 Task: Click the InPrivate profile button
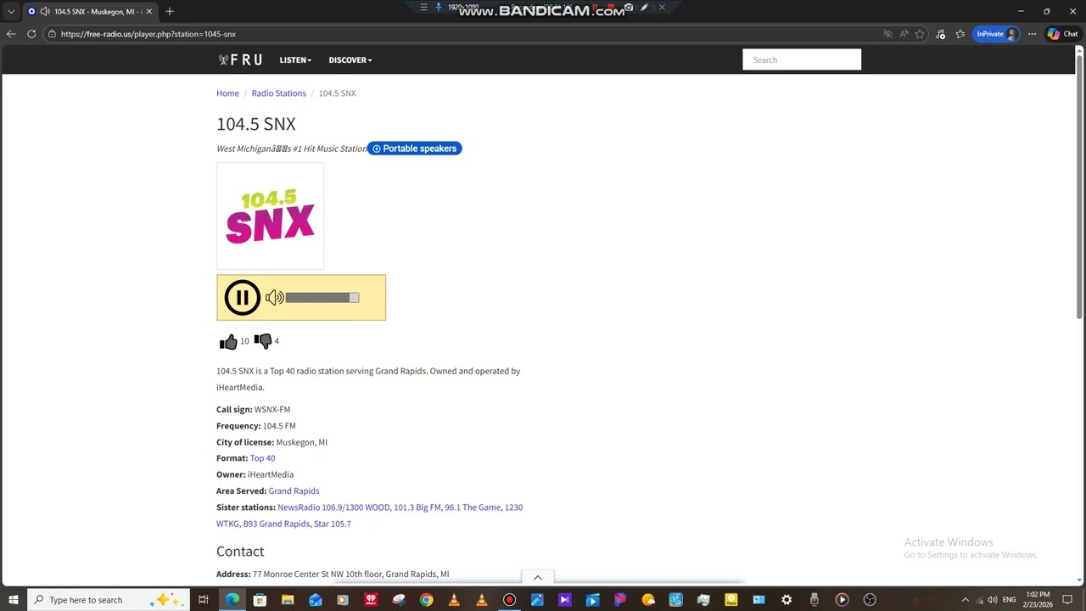(996, 34)
